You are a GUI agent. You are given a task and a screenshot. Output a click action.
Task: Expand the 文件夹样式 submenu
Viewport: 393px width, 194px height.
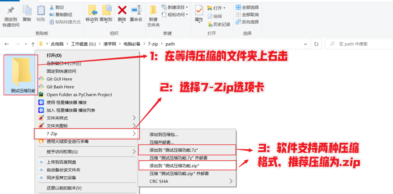click(87, 118)
